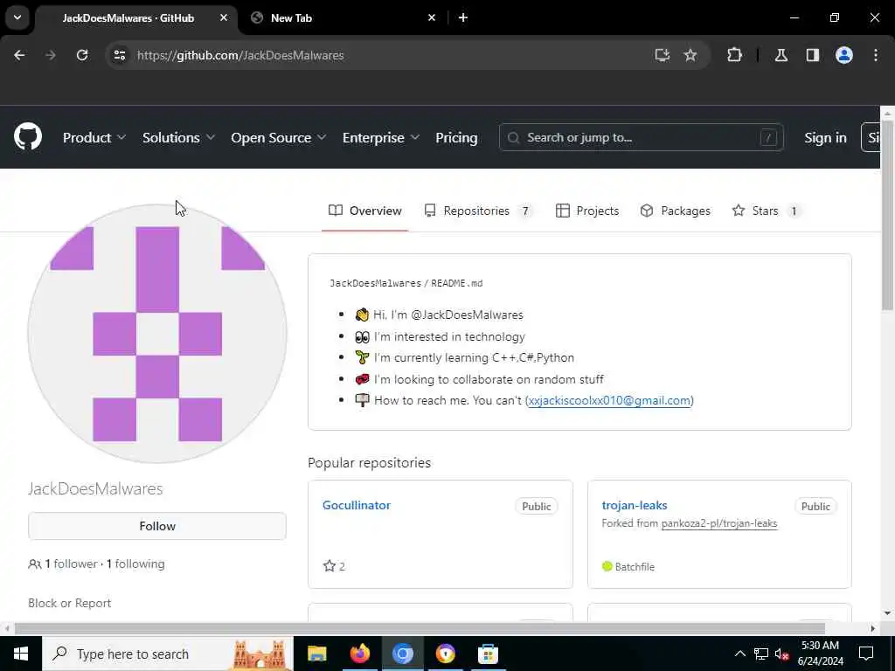Select the Overview tab
Image resolution: width=895 pixels, height=671 pixels.
pos(365,211)
